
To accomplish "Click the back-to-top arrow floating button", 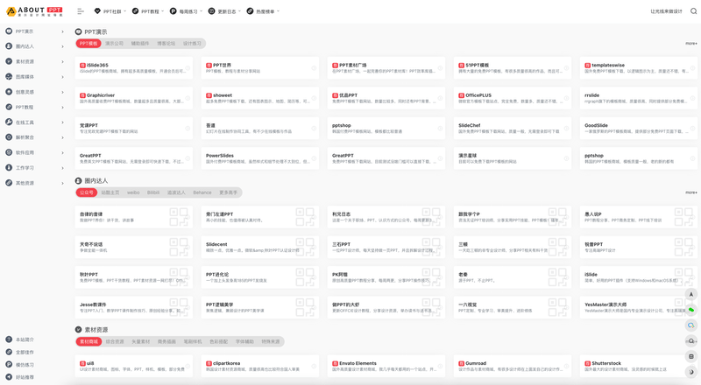I will (691, 294).
